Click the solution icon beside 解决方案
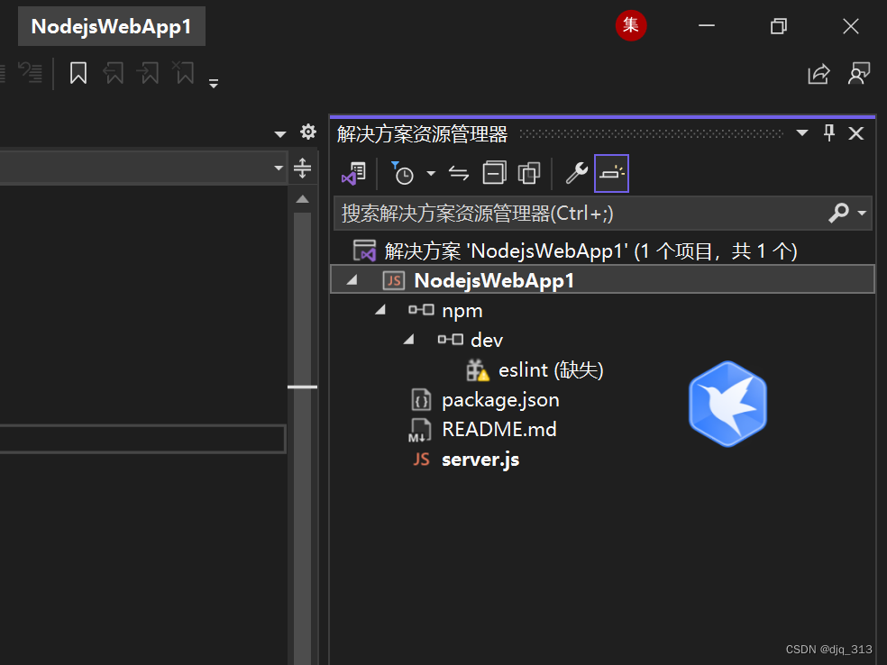 [x=364, y=251]
